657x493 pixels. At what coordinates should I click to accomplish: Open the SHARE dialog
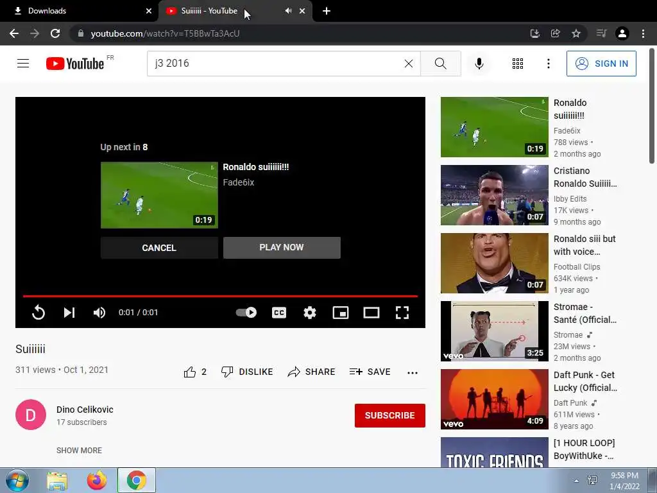[x=311, y=372]
